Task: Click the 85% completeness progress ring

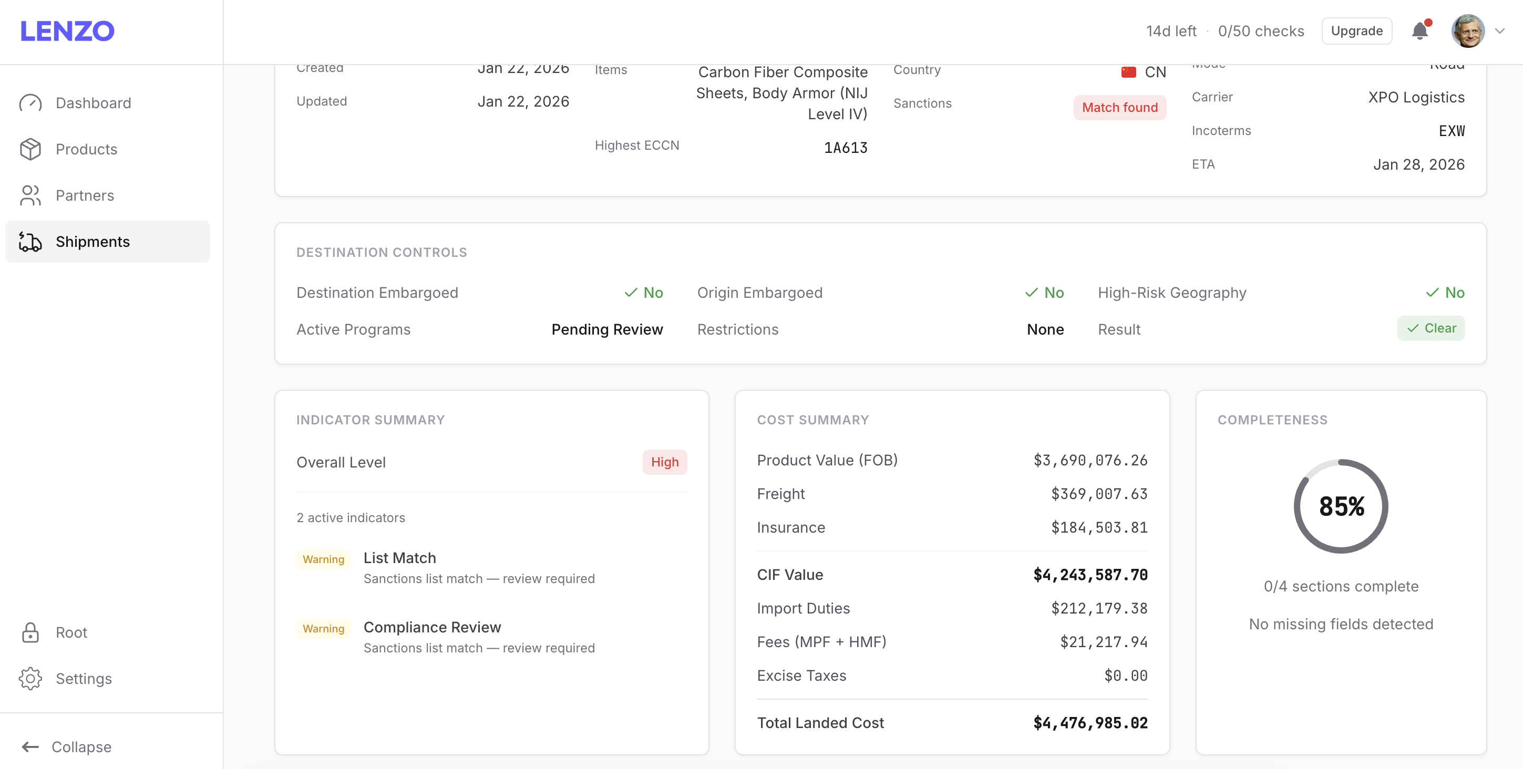Action: (1340, 506)
